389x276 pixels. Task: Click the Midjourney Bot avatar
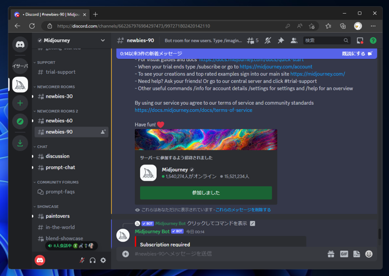[x=123, y=235]
